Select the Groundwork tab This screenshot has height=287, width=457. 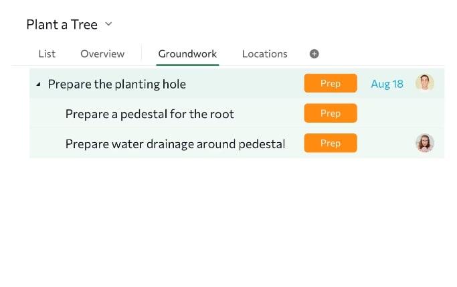coord(187,54)
